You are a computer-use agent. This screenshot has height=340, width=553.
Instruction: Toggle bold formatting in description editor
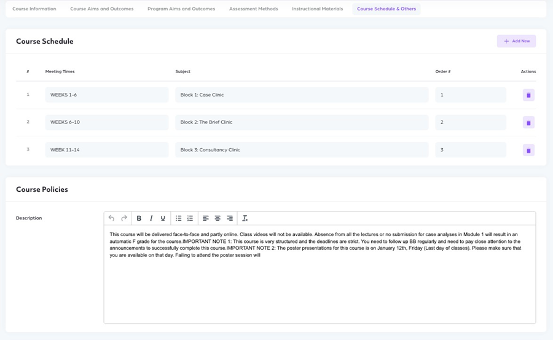[x=139, y=218]
